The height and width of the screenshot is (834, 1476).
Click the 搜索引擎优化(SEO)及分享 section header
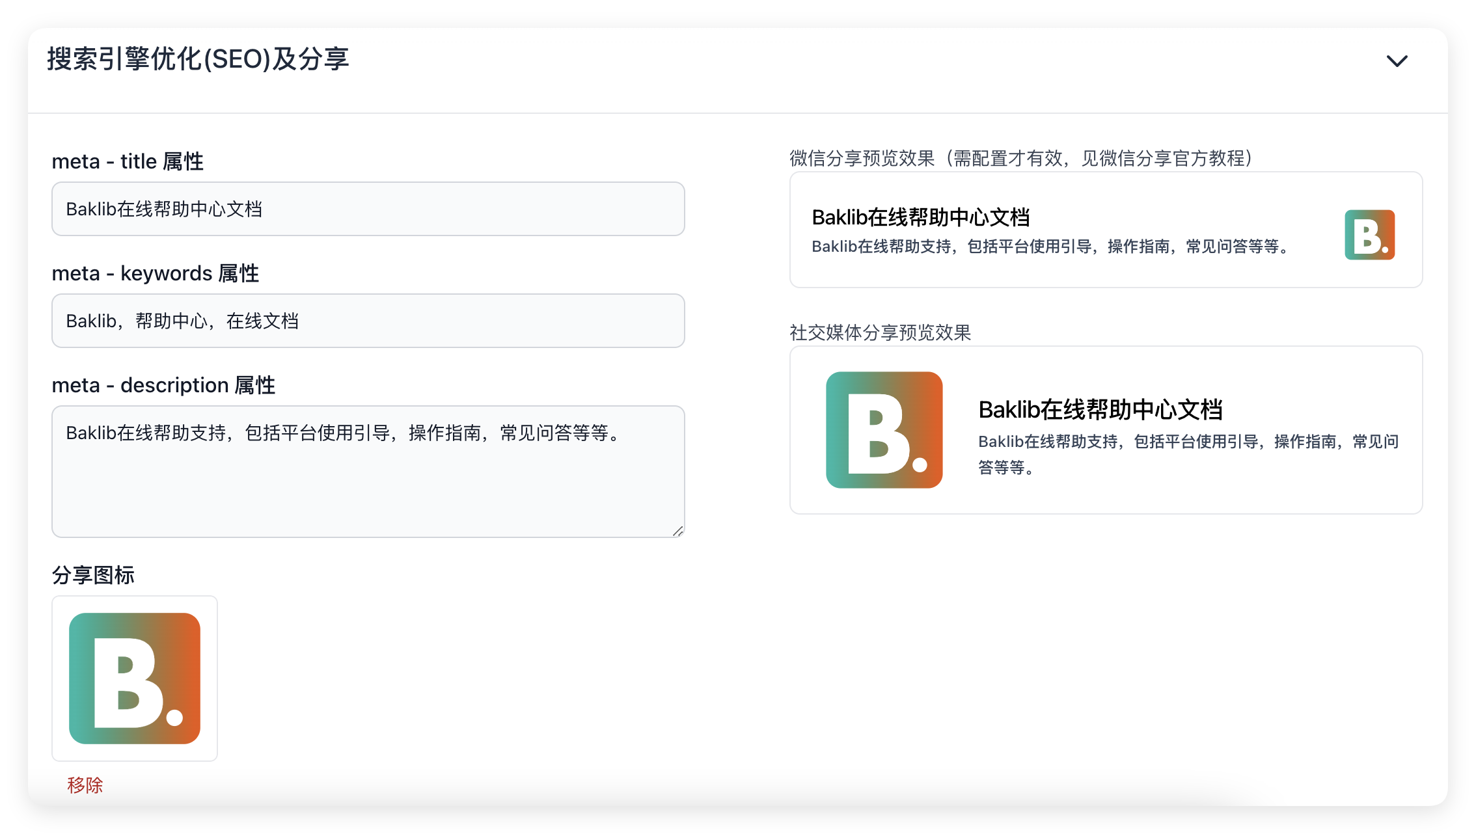click(x=198, y=59)
